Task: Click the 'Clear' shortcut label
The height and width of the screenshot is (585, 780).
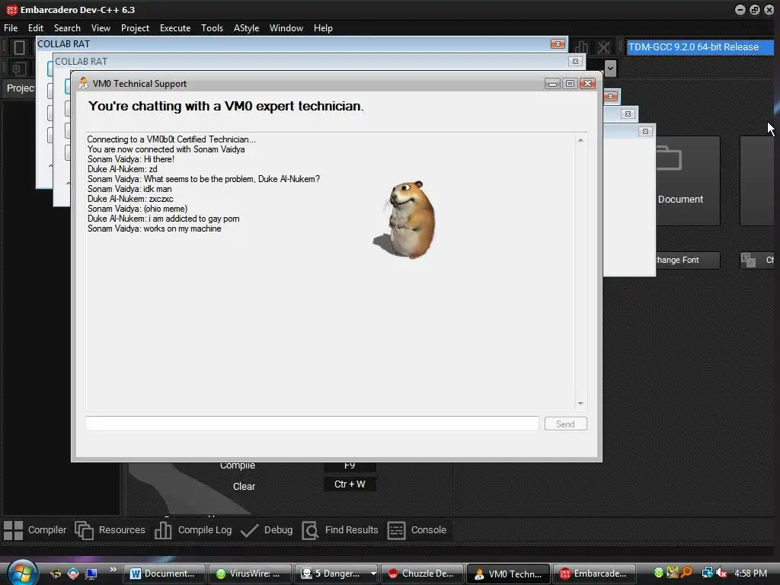Action: point(244,487)
